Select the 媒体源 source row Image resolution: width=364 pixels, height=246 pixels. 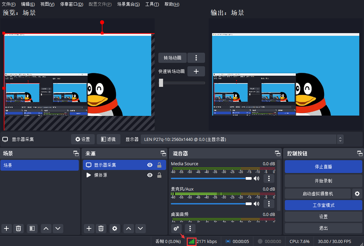pyautogui.click(x=124, y=175)
